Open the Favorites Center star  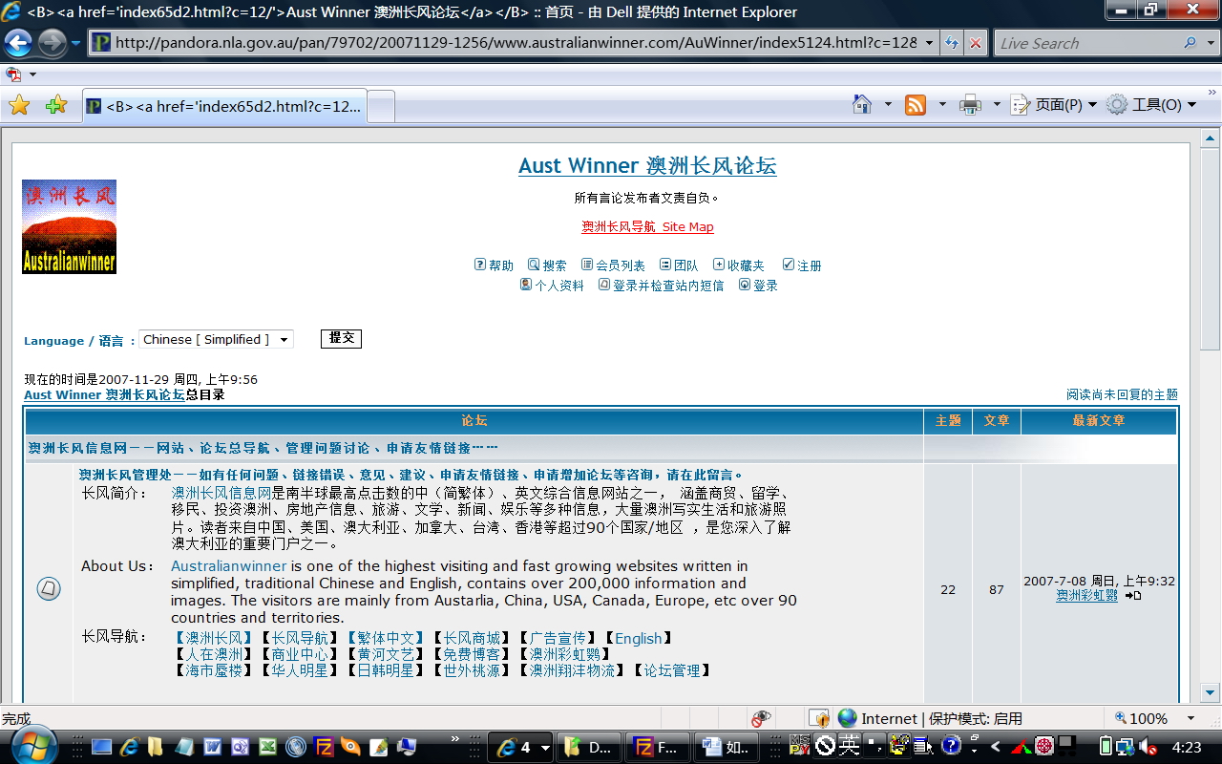tap(19, 105)
